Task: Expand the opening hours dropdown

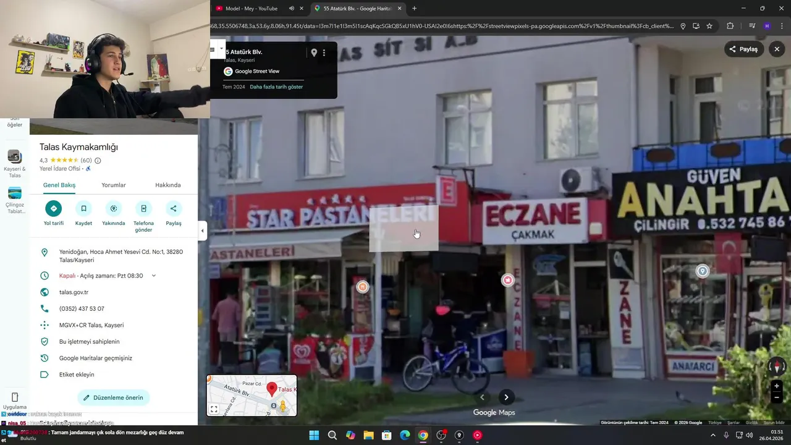Action: pos(154,276)
